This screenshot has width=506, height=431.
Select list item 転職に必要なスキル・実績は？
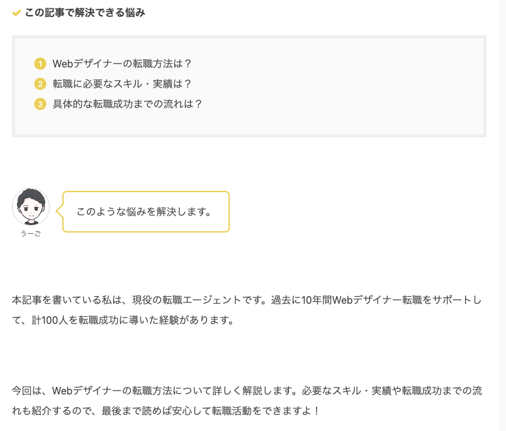click(122, 84)
